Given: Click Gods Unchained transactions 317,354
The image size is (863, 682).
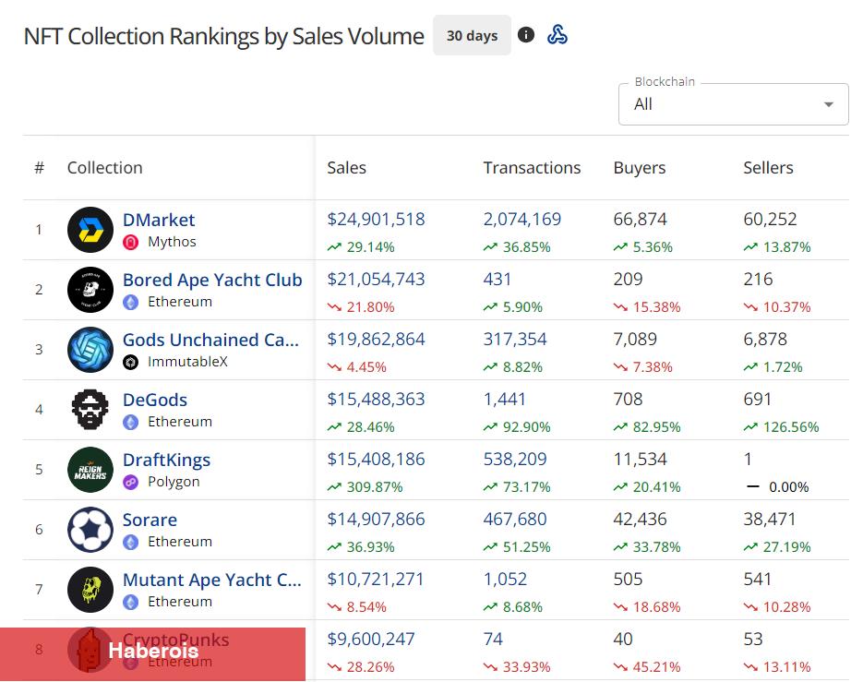Looking at the screenshot, I should click(x=515, y=340).
